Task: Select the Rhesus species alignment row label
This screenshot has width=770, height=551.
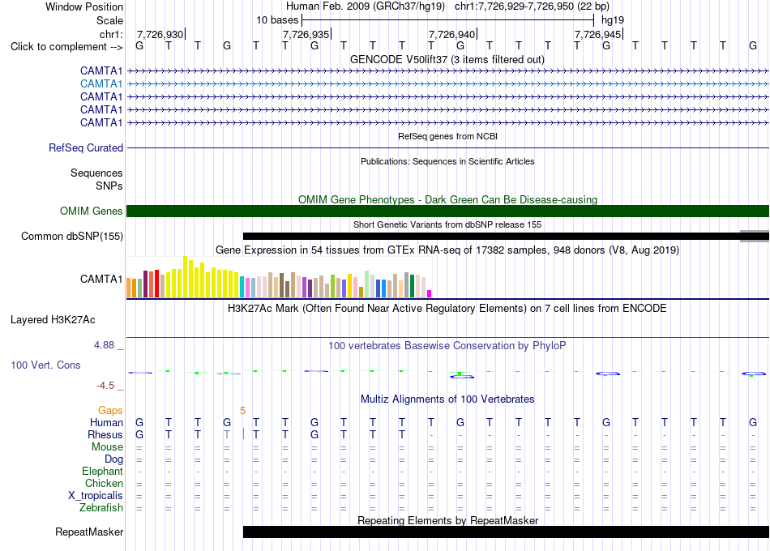Action: click(105, 434)
